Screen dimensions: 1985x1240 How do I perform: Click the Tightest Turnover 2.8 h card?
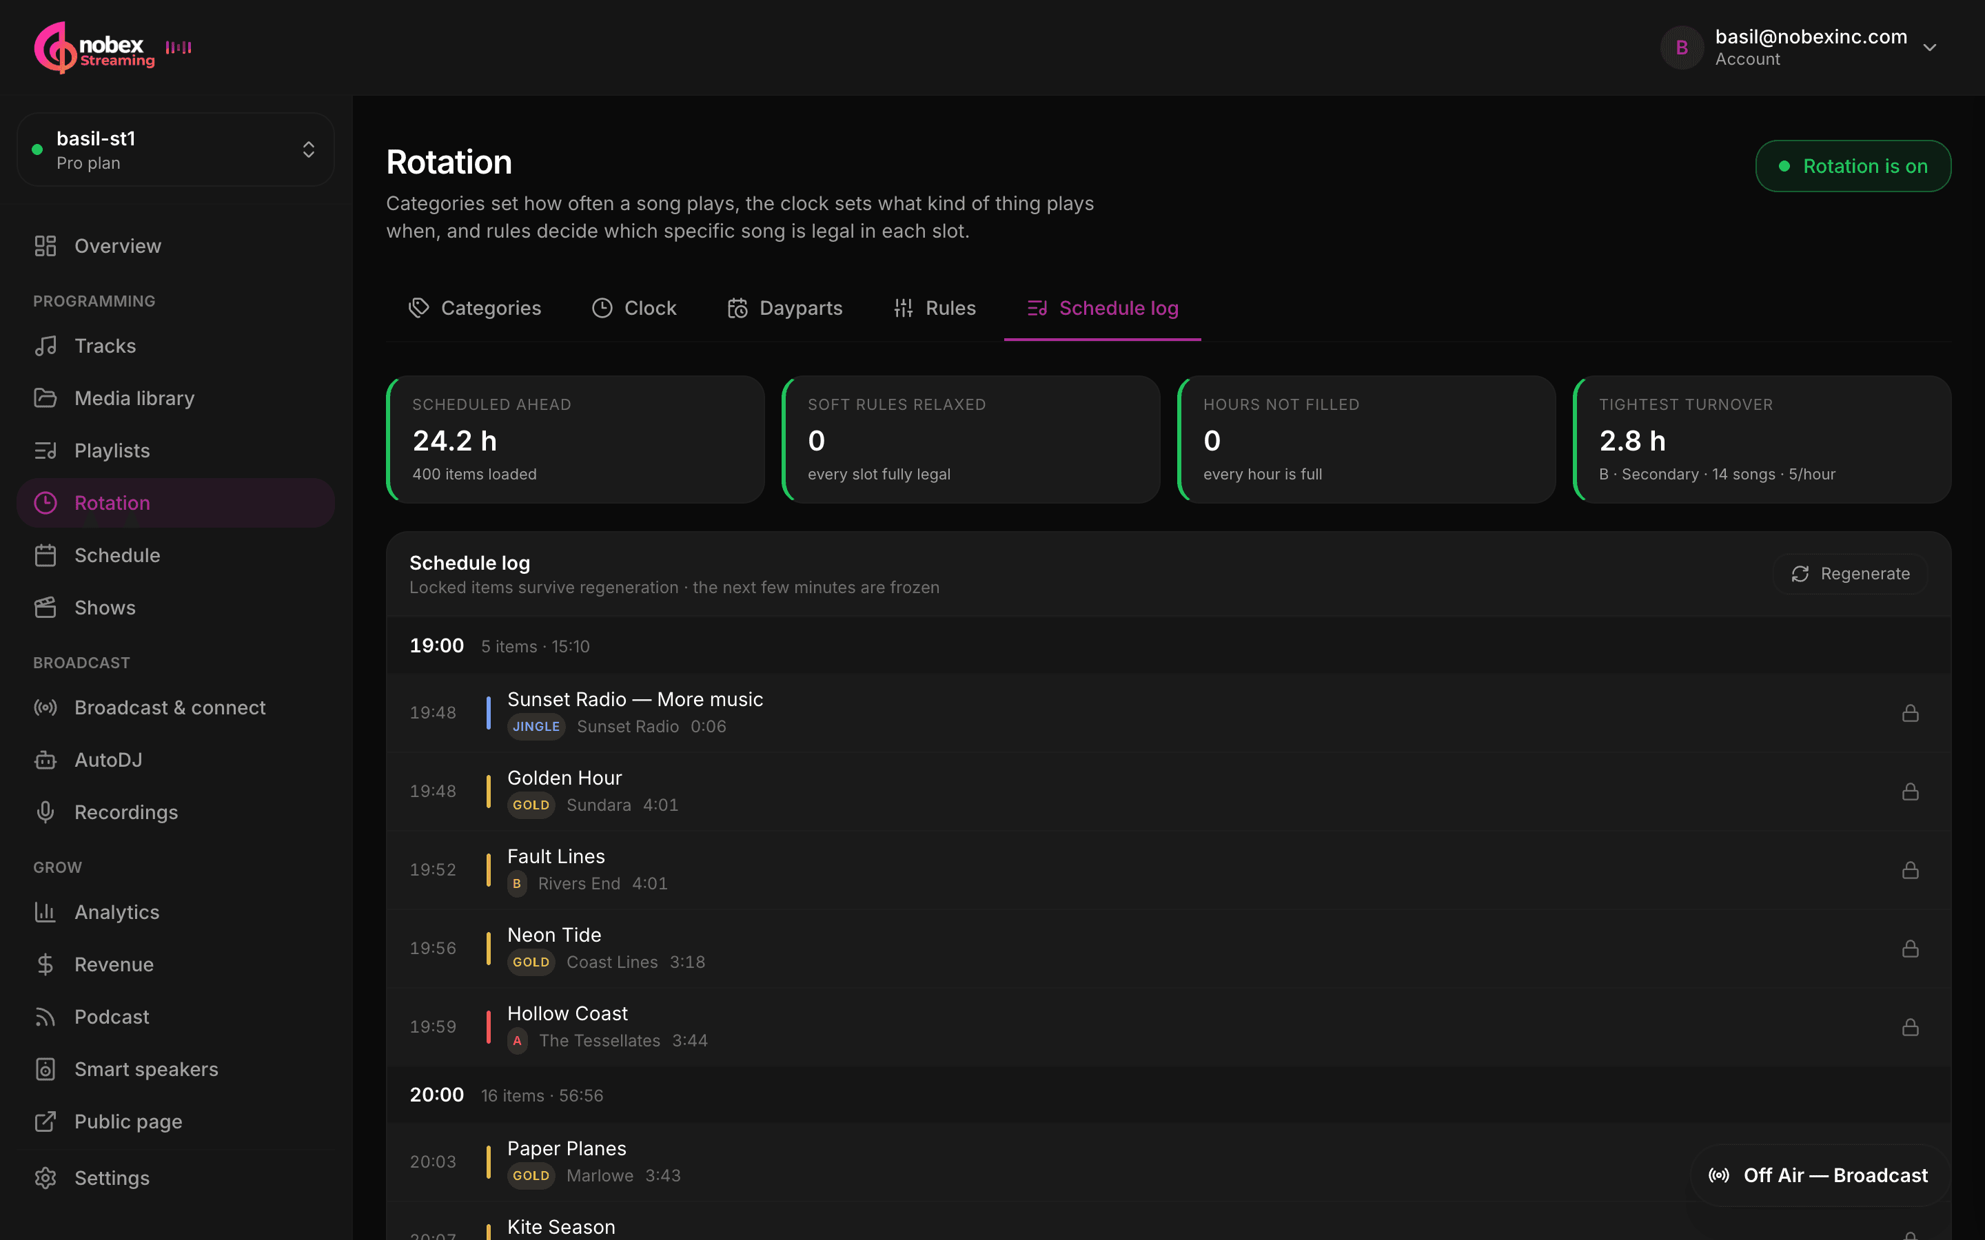point(1762,440)
